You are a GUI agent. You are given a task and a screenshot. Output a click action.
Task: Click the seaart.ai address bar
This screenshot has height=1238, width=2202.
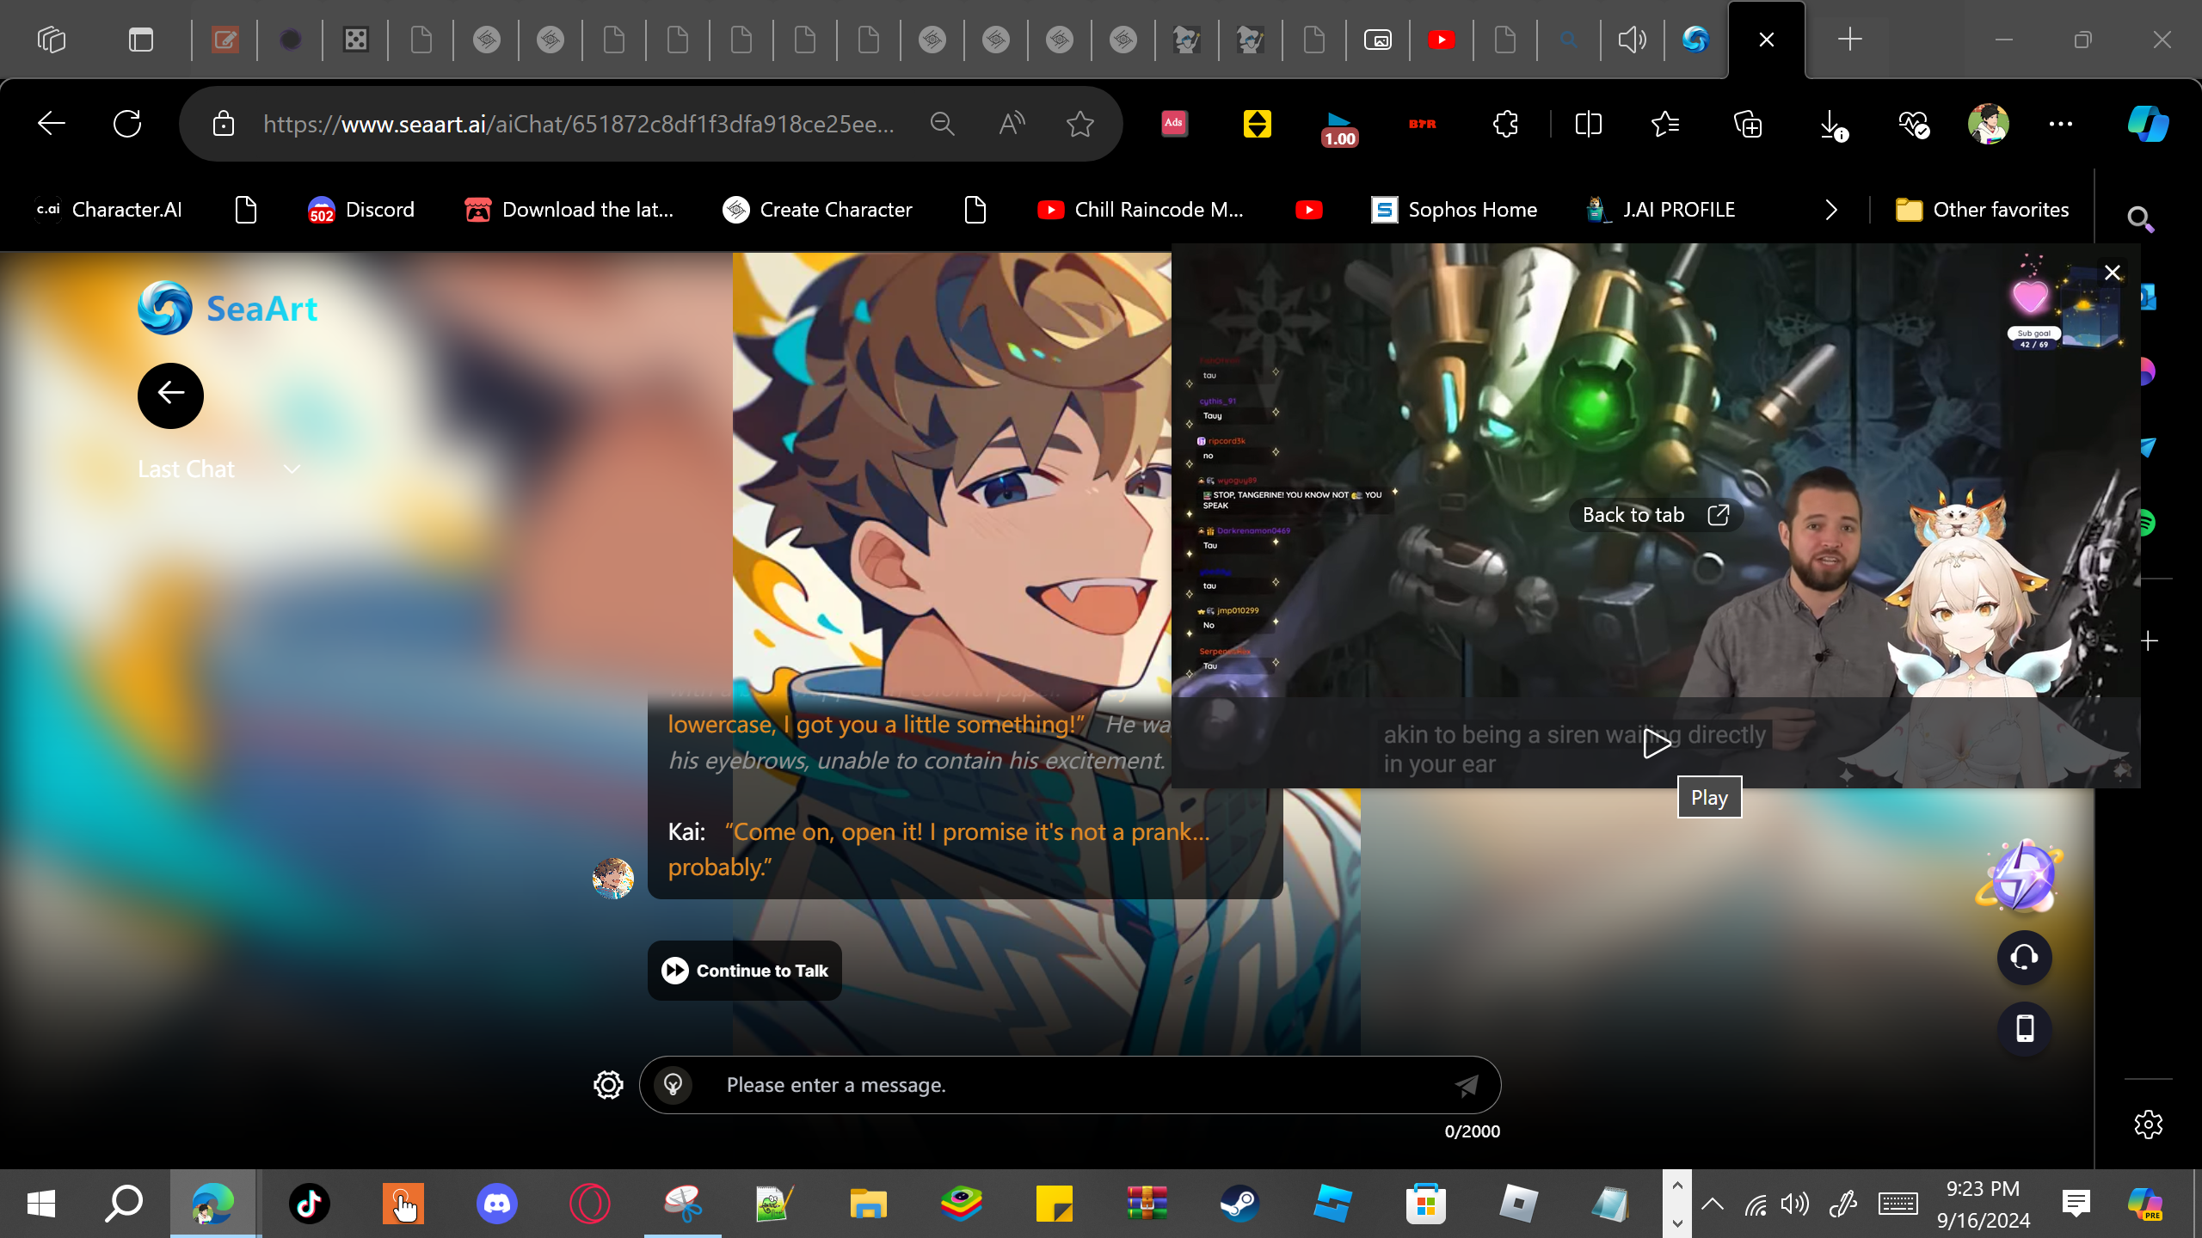[578, 124]
